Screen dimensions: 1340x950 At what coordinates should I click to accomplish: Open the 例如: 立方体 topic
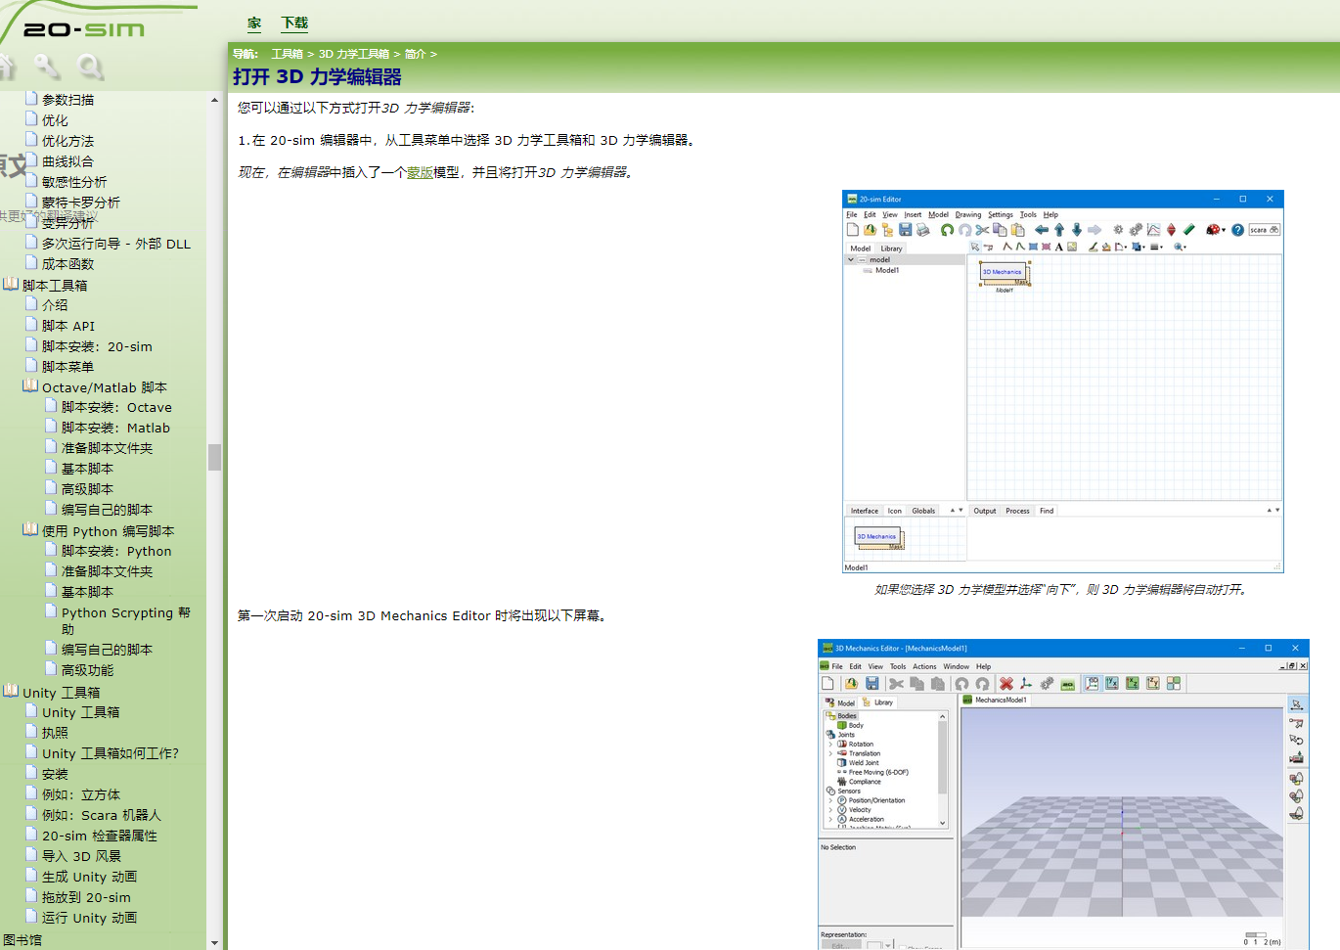(x=81, y=794)
